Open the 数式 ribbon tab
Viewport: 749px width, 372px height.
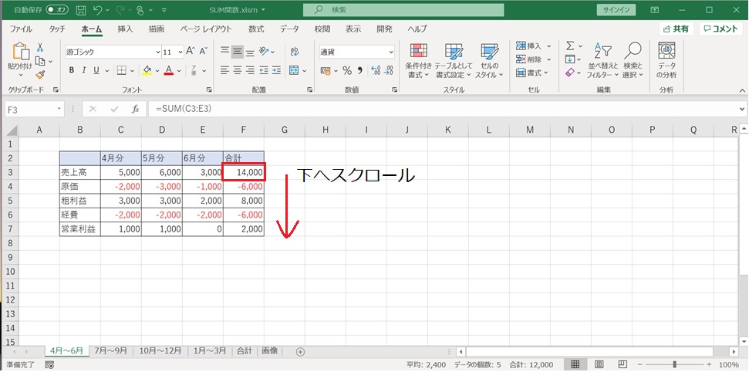(x=256, y=29)
